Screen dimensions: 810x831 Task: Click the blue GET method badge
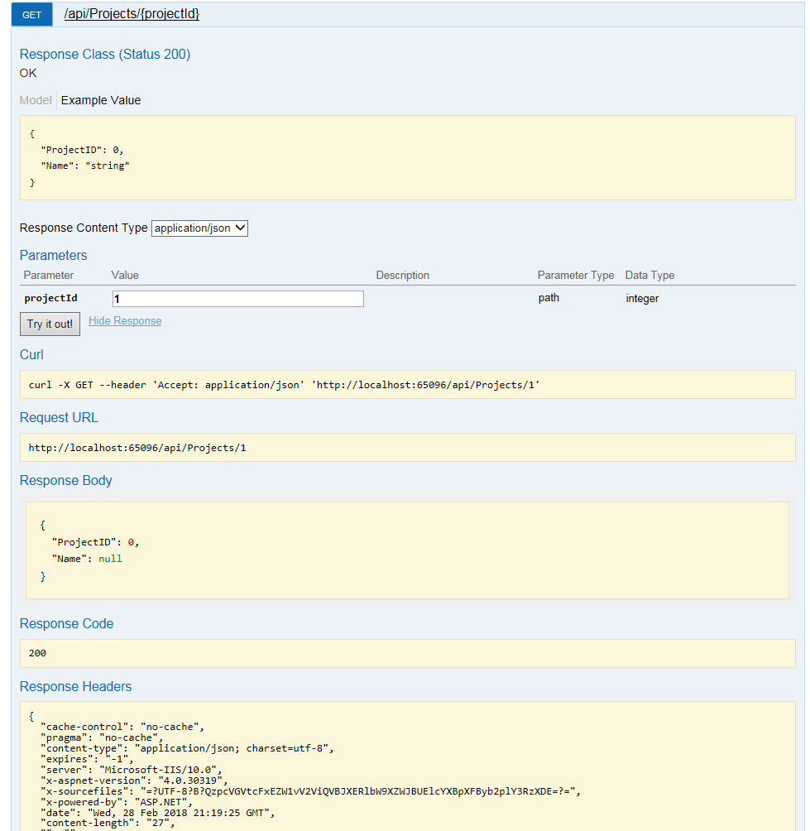31,14
